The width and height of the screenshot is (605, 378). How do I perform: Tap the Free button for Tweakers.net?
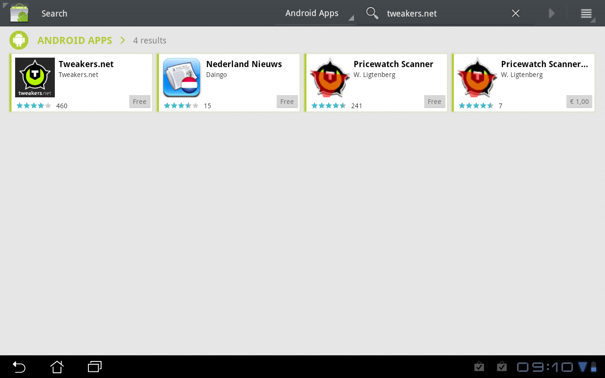coord(139,102)
